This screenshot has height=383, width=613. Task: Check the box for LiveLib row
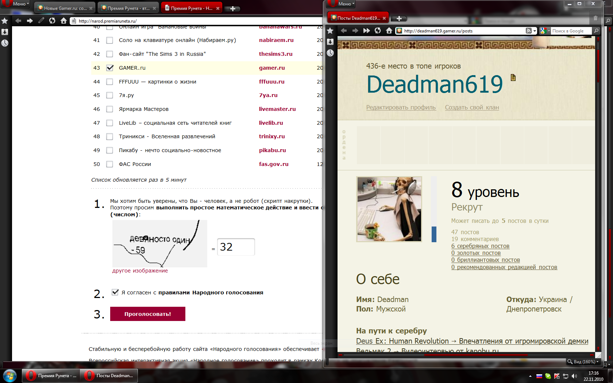point(109,123)
